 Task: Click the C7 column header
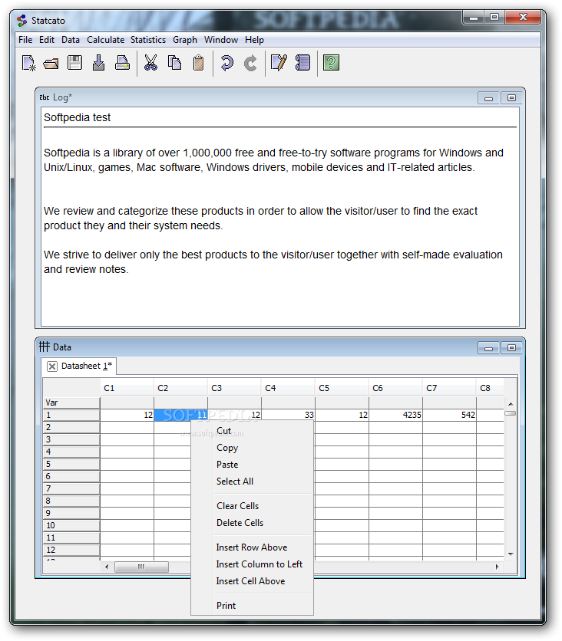(449, 388)
